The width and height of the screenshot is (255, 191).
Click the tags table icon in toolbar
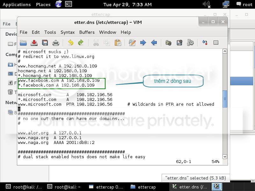pos(216,43)
